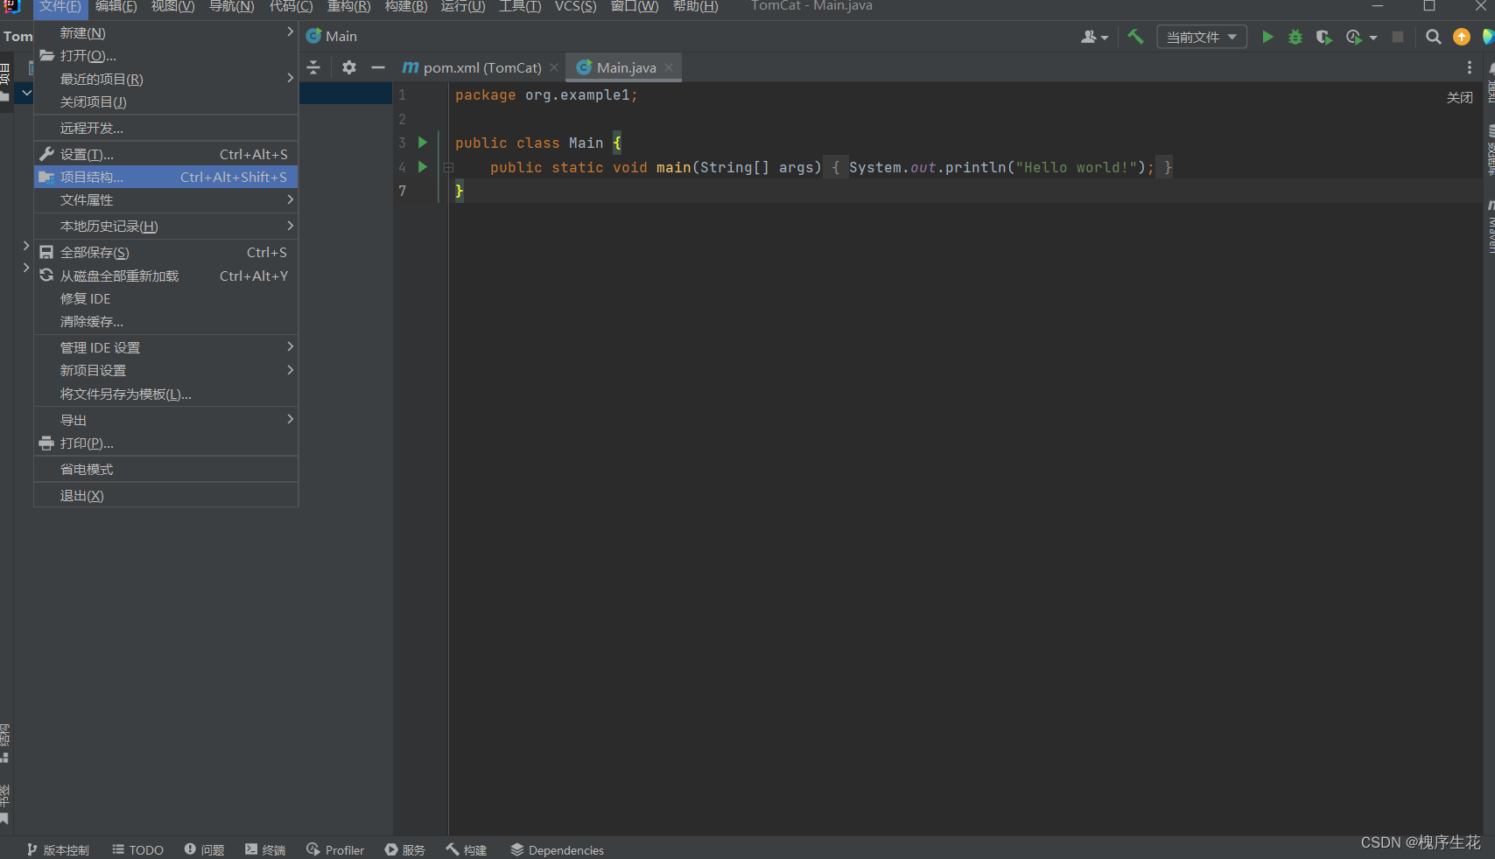The height and width of the screenshot is (859, 1495).
Task: Open the 帮助(H) menu
Action: [695, 7]
